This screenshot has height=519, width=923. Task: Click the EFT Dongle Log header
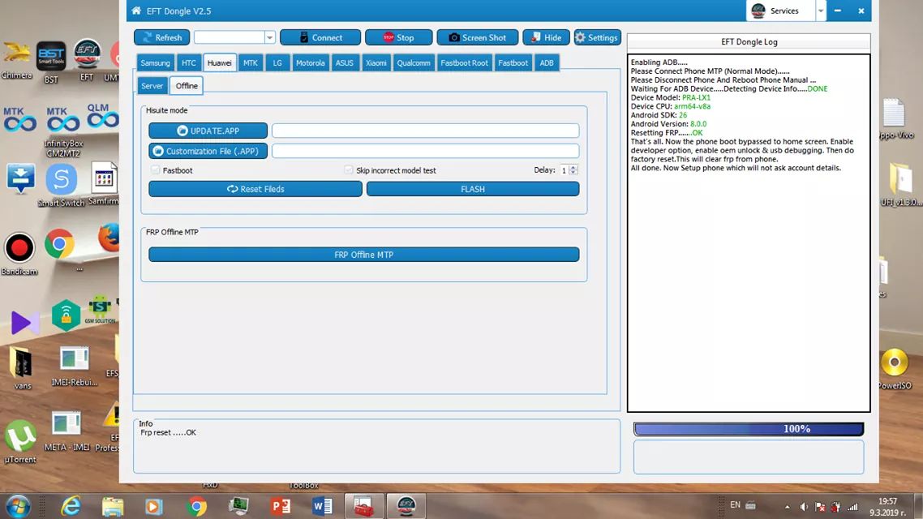click(x=749, y=42)
